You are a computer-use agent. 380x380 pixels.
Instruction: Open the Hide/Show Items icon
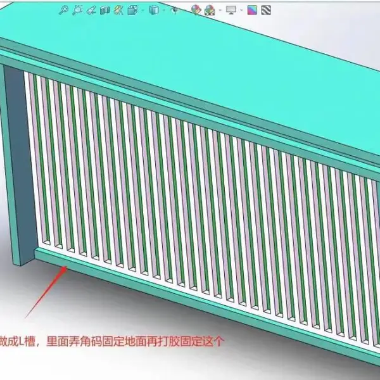175,10
